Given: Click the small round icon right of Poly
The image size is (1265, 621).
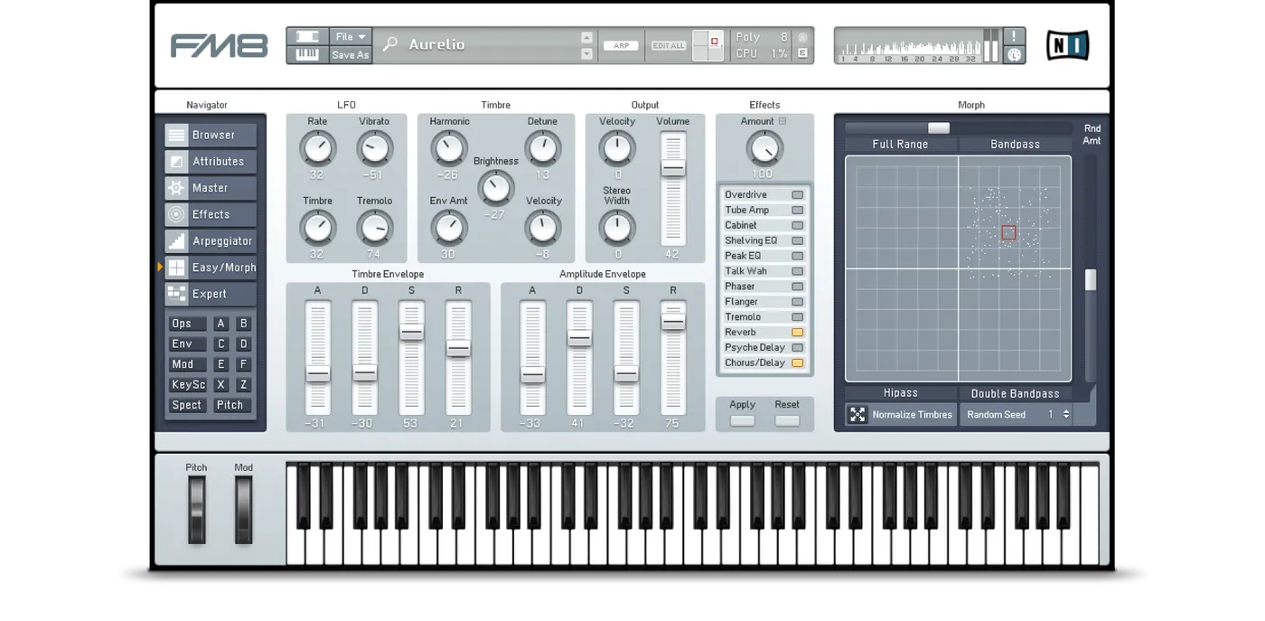Looking at the screenshot, I should coord(802,38).
